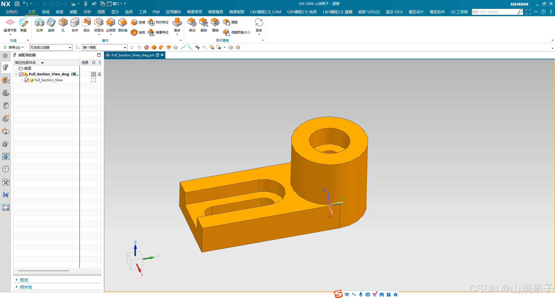Viewport: 555px width, 298px height.
Task: Click the 旋转 revolve tool
Action: point(51,24)
